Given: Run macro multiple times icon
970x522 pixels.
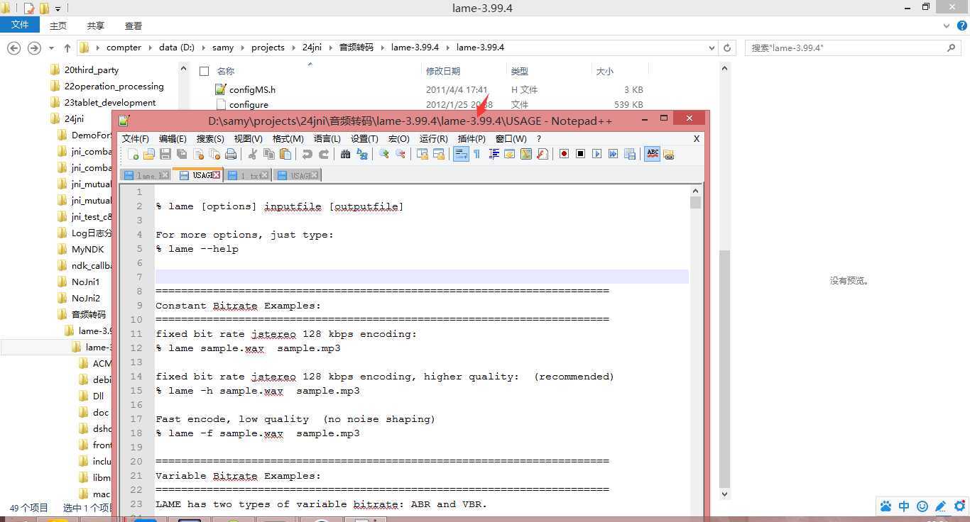Looking at the screenshot, I should [x=613, y=154].
